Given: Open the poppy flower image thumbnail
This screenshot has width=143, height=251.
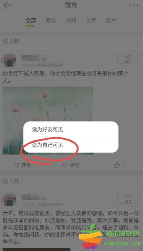Looking at the screenshot, I should point(48,120).
